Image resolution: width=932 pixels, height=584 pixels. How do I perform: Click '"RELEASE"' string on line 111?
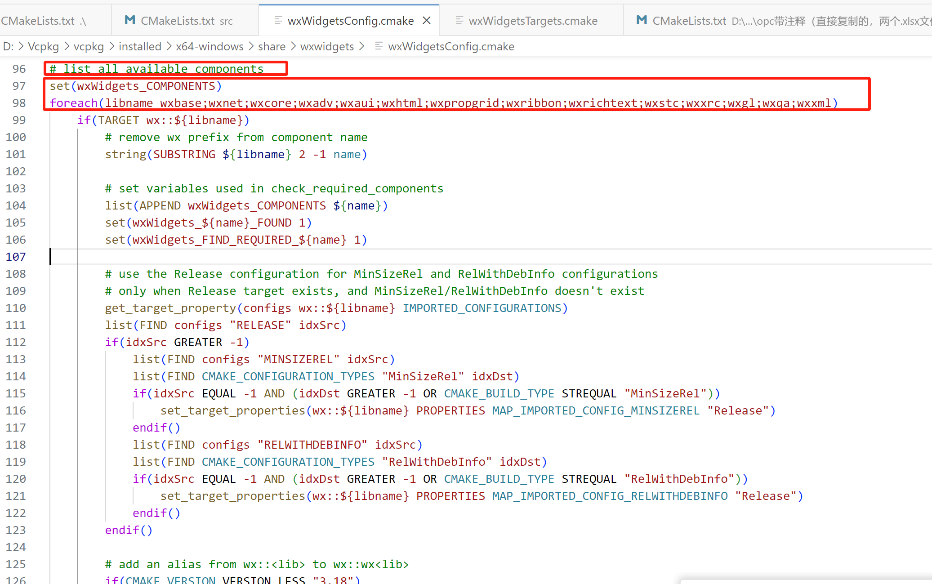coord(261,325)
